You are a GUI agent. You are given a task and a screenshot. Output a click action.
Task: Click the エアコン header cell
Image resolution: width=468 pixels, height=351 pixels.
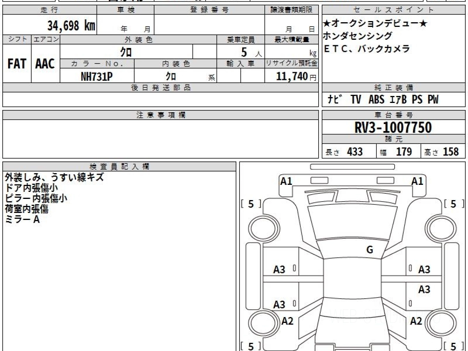[46, 39]
